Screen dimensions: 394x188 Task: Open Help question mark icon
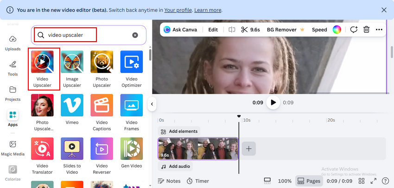point(385,181)
